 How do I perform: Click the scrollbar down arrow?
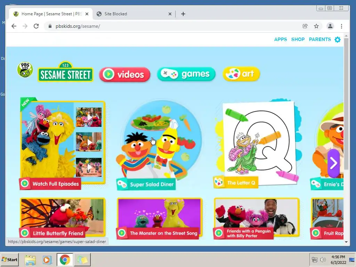click(346, 242)
